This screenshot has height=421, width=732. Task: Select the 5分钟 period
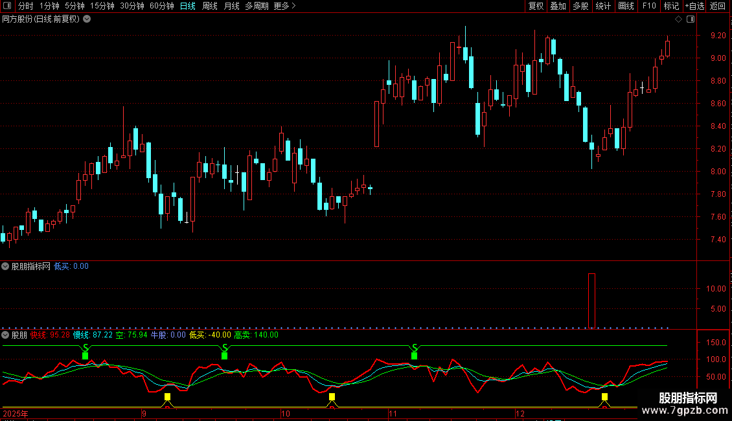pyautogui.click(x=74, y=6)
